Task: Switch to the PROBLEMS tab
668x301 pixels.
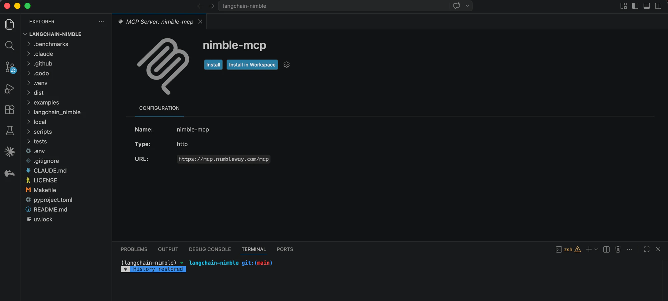Action: (134, 249)
